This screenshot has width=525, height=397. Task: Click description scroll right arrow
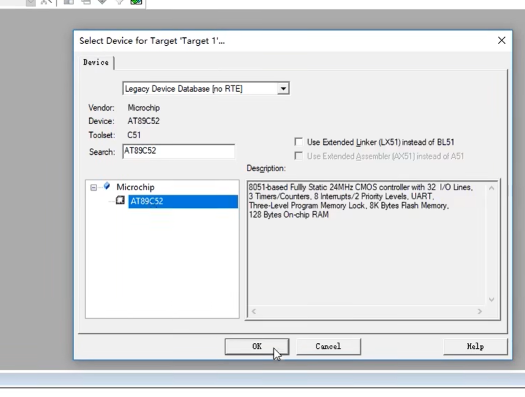point(480,311)
